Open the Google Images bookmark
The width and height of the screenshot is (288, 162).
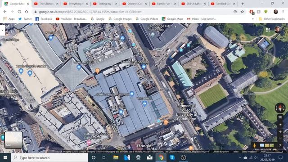pyautogui.click(x=120, y=19)
